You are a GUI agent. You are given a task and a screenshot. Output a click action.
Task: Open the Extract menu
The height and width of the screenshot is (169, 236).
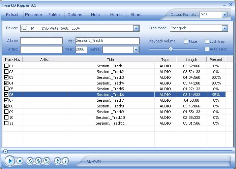pos(12,15)
